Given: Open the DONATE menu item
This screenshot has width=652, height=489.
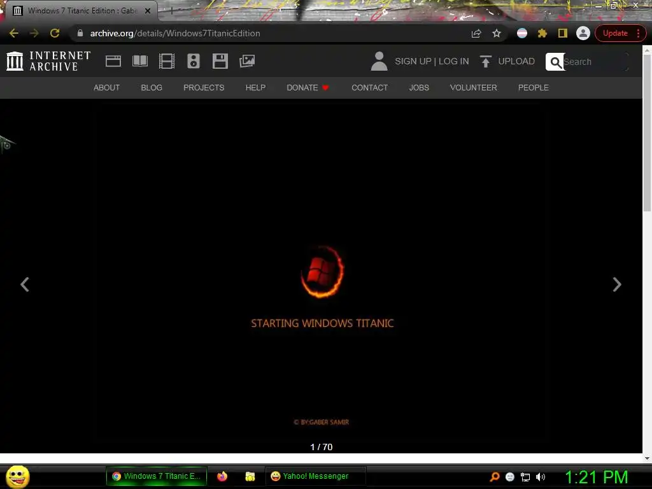Looking at the screenshot, I should tap(308, 88).
